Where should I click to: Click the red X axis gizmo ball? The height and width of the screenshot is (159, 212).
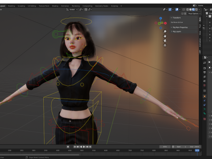point(165,23)
